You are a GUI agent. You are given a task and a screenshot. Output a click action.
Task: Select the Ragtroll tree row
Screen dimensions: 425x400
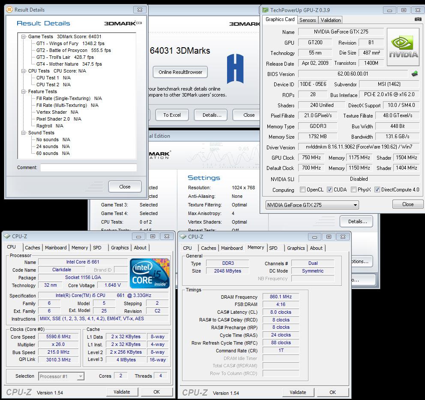click(50, 126)
